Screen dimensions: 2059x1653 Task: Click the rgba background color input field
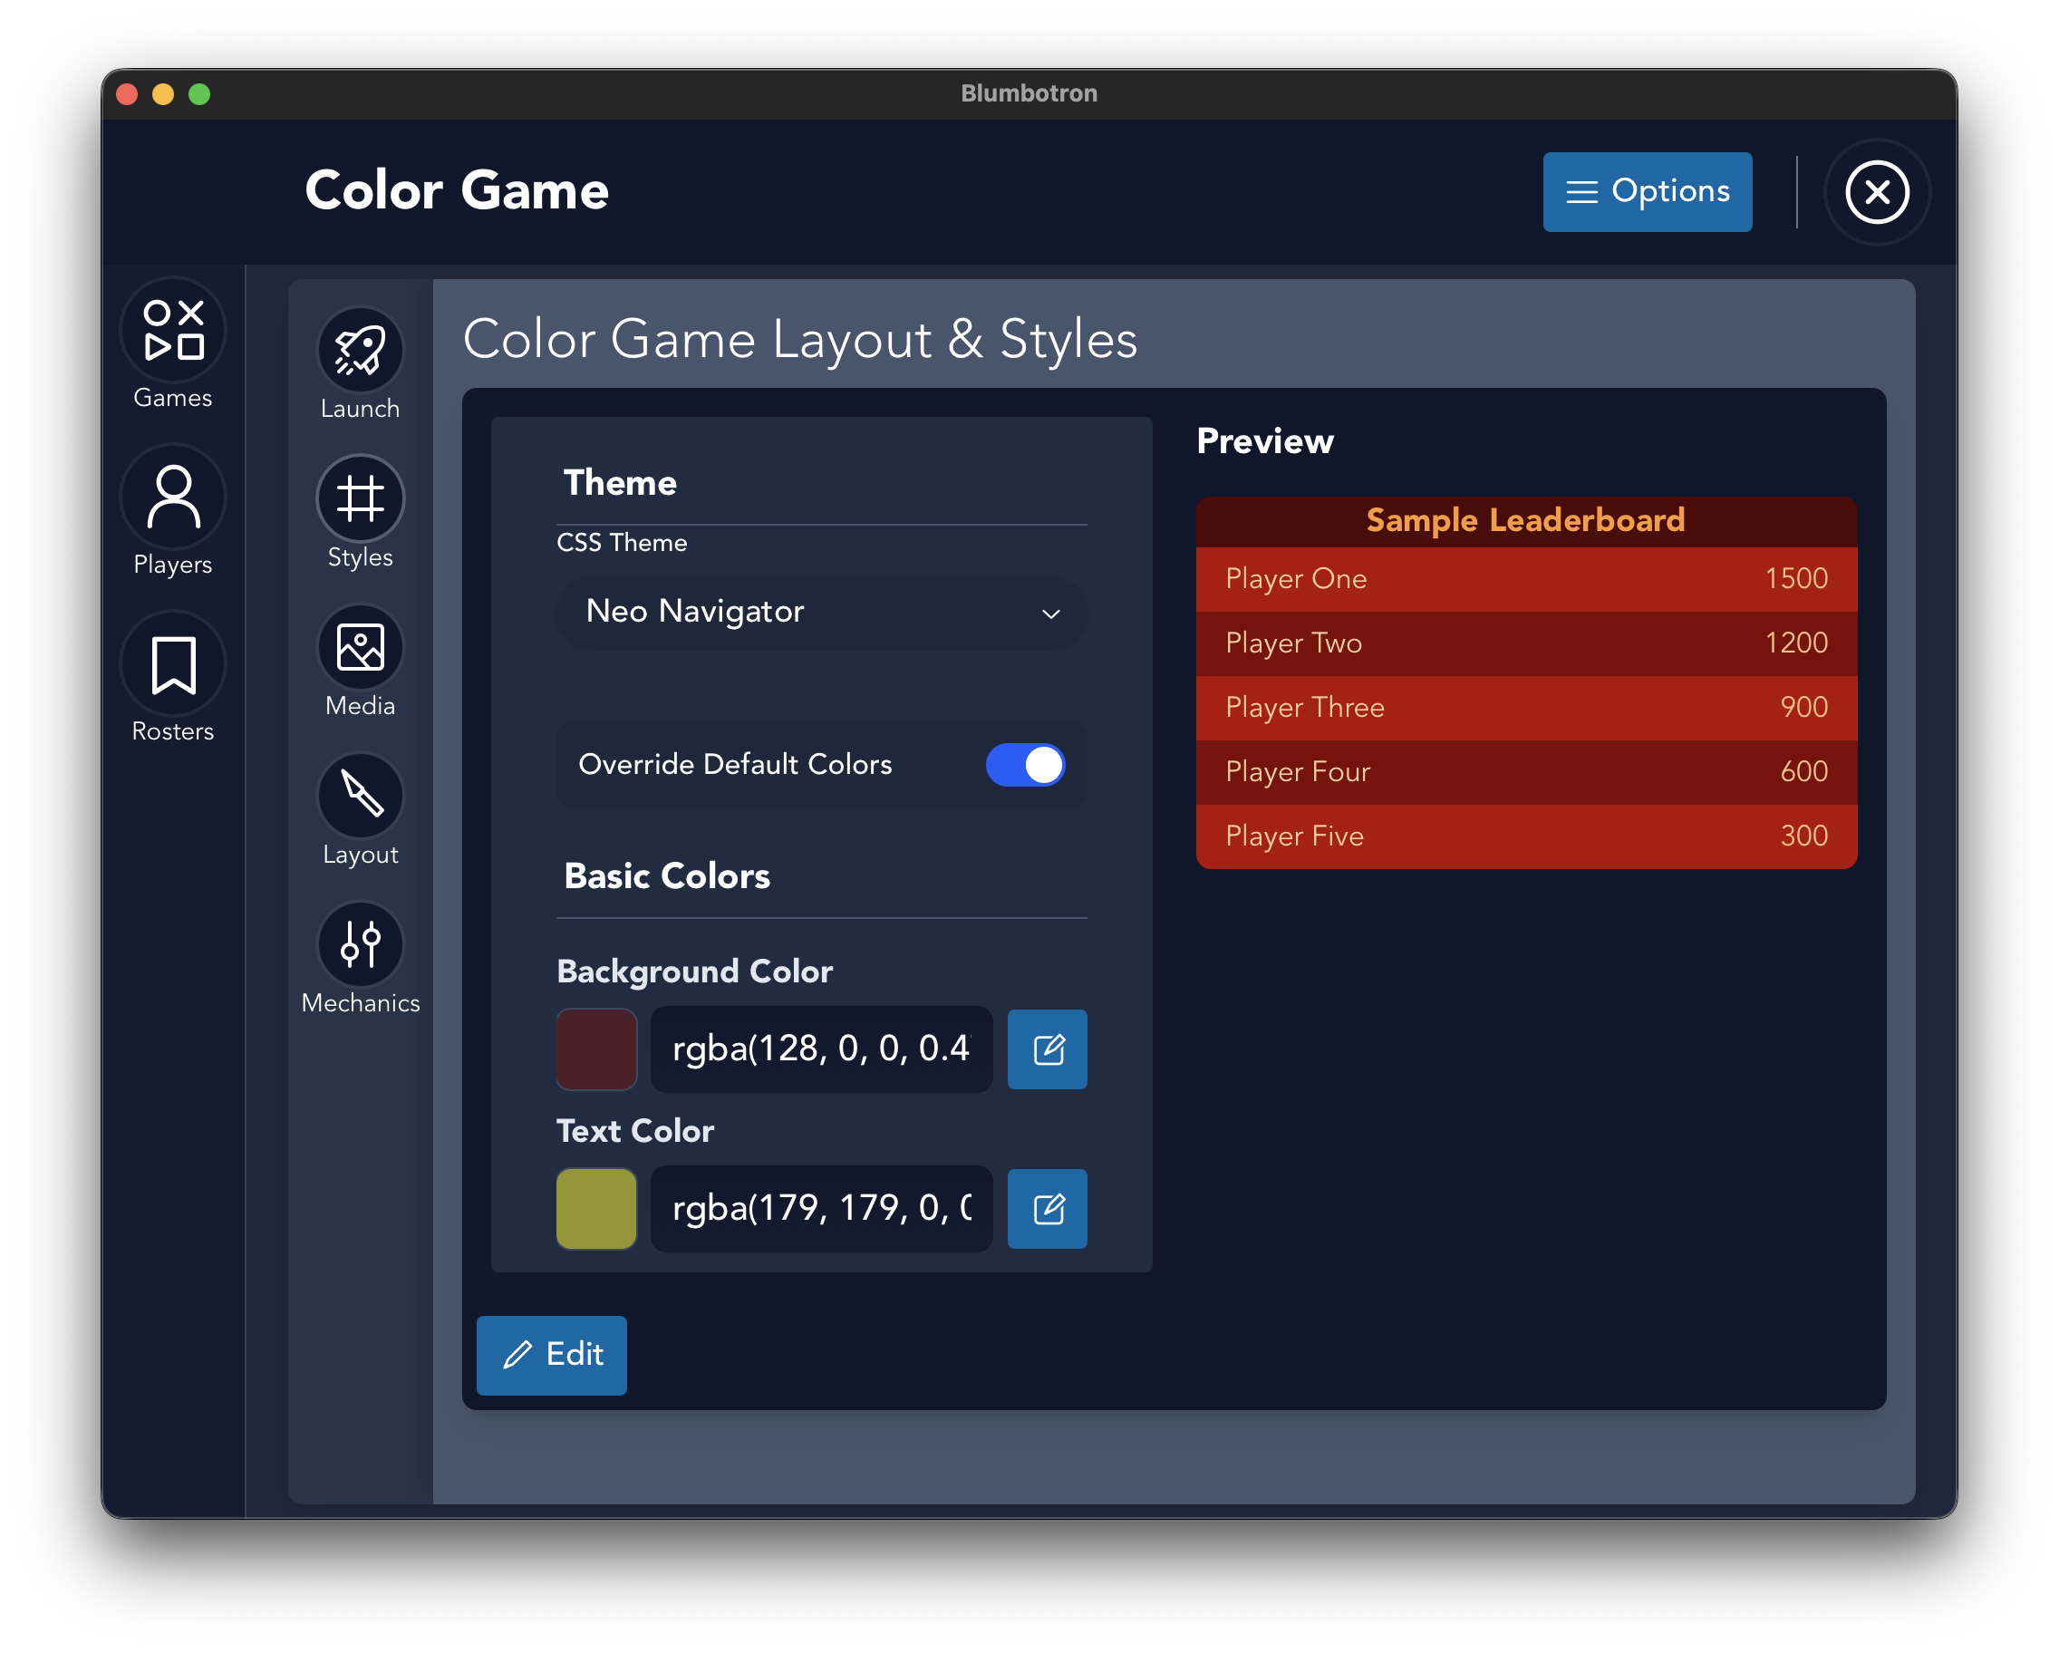(821, 1049)
